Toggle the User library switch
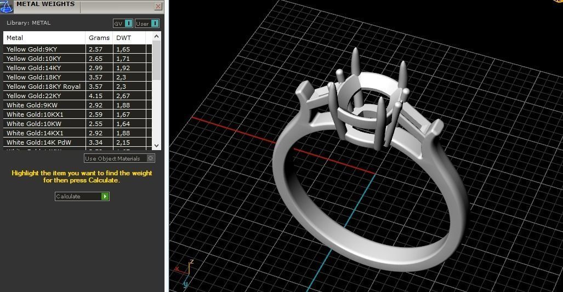This screenshot has height=292, width=563. coord(147,24)
